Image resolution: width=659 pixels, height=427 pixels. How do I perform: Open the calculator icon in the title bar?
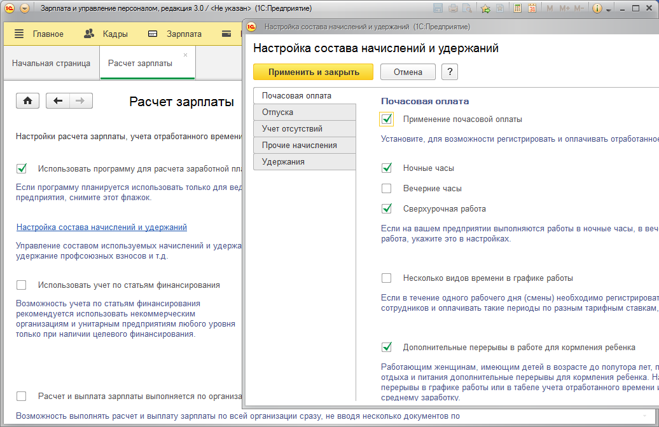(518, 9)
